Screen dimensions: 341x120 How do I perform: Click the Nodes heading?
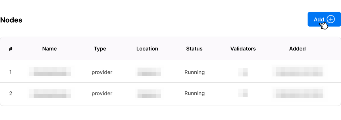(11, 20)
